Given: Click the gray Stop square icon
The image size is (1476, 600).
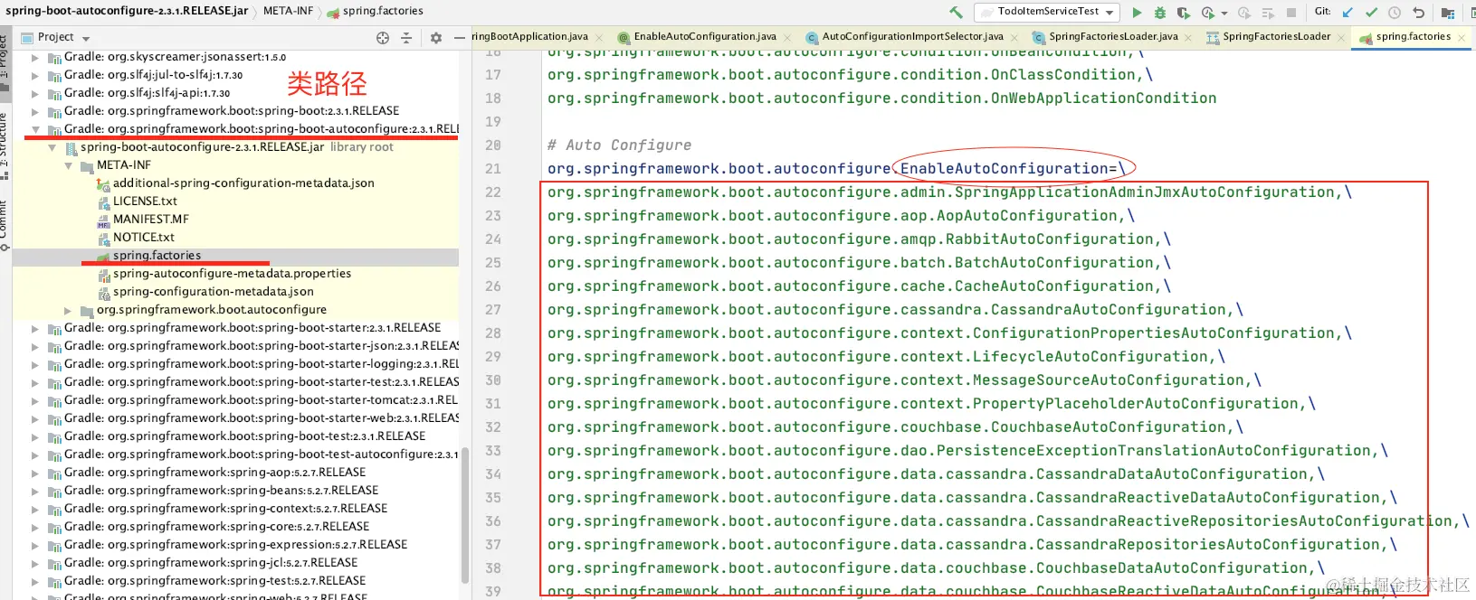Looking at the screenshot, I should pos(1291,13).
